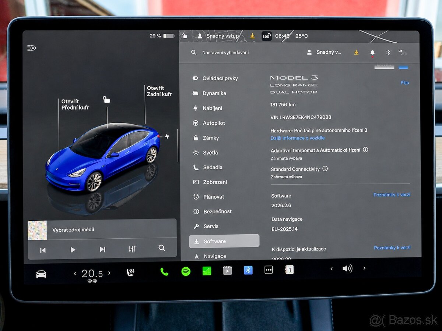Open notifications bell icon

372,53
